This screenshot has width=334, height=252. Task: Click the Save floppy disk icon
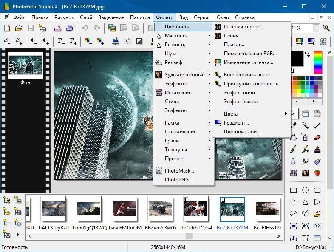point(31,28)
